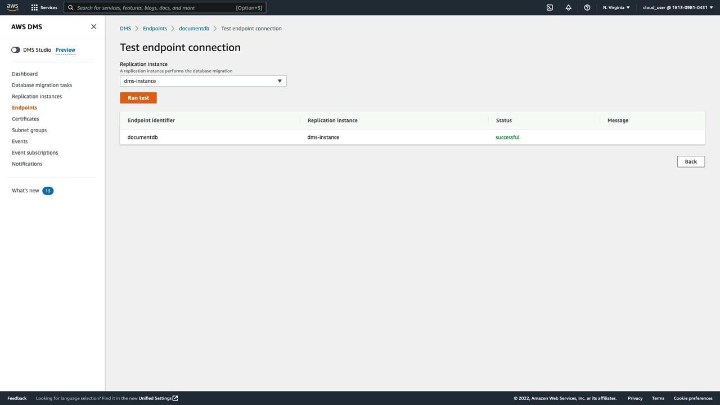This screenshot has width=720, height=405.
Task: Click the What's new count badge 13
Action: tap(48, 191)
